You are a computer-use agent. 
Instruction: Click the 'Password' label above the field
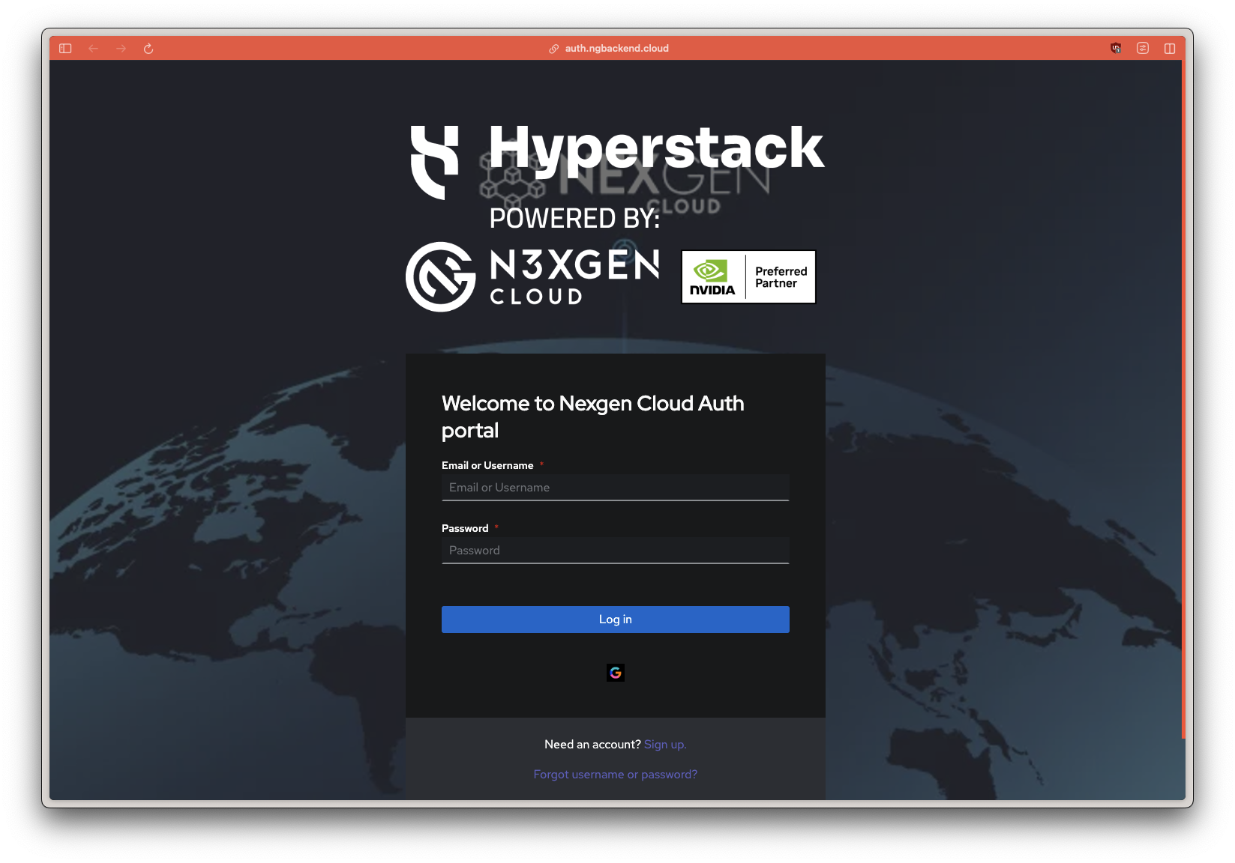click(x=465, y=528)
